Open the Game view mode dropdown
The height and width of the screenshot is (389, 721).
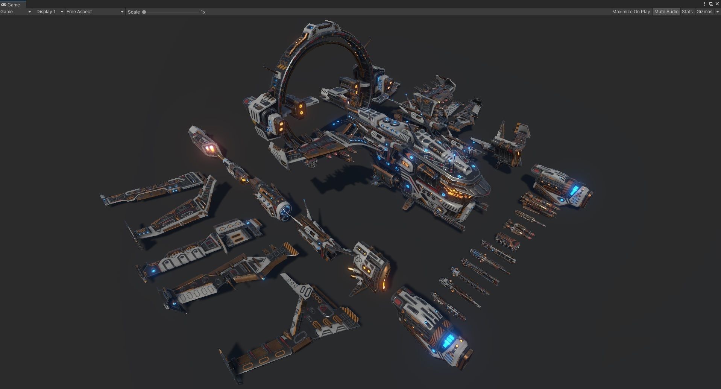16,12
